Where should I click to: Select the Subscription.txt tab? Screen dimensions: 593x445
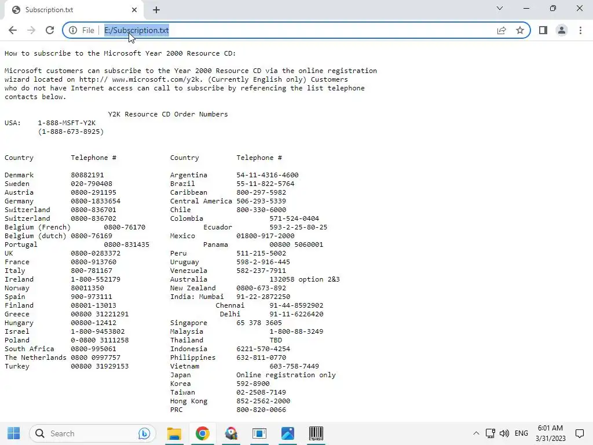(74, 10)
